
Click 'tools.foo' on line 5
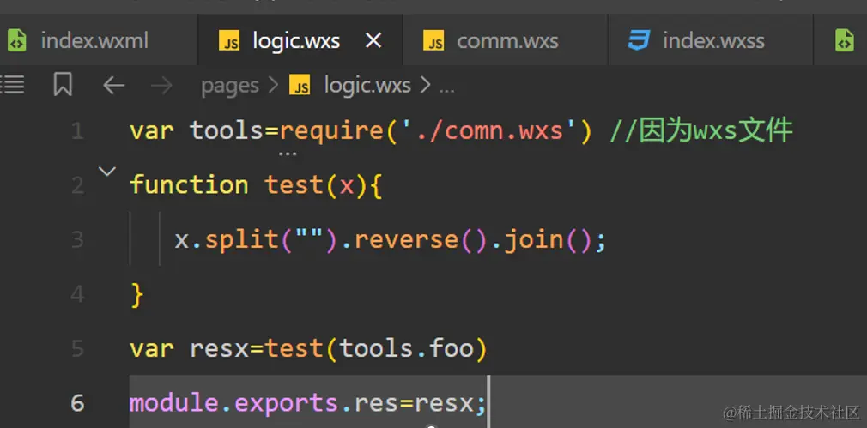pos(406,348)
